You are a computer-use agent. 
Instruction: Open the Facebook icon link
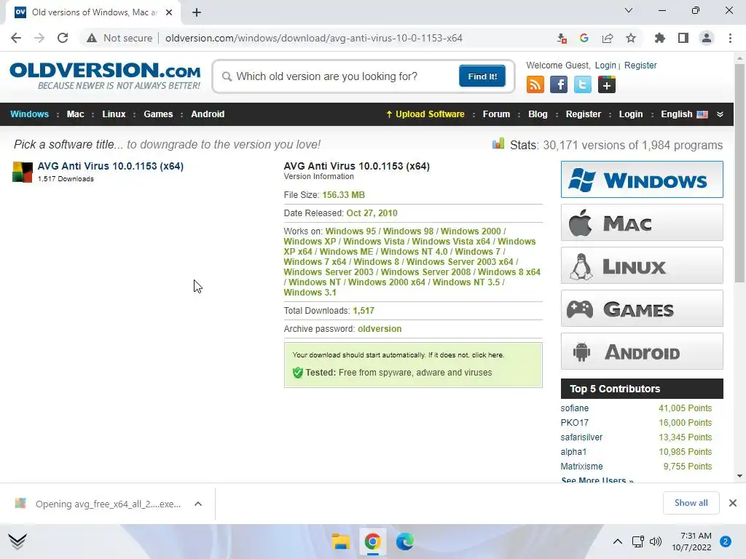(x=559, y=84)
